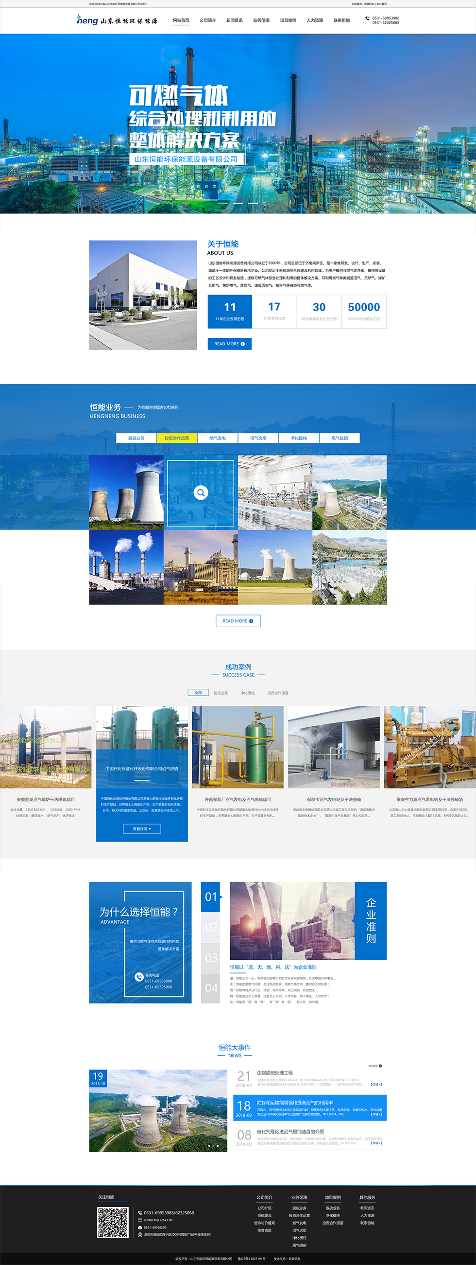476x1265 pixels.
Task: Click the fax printer icon in footer
Action: pos(140,1227)
